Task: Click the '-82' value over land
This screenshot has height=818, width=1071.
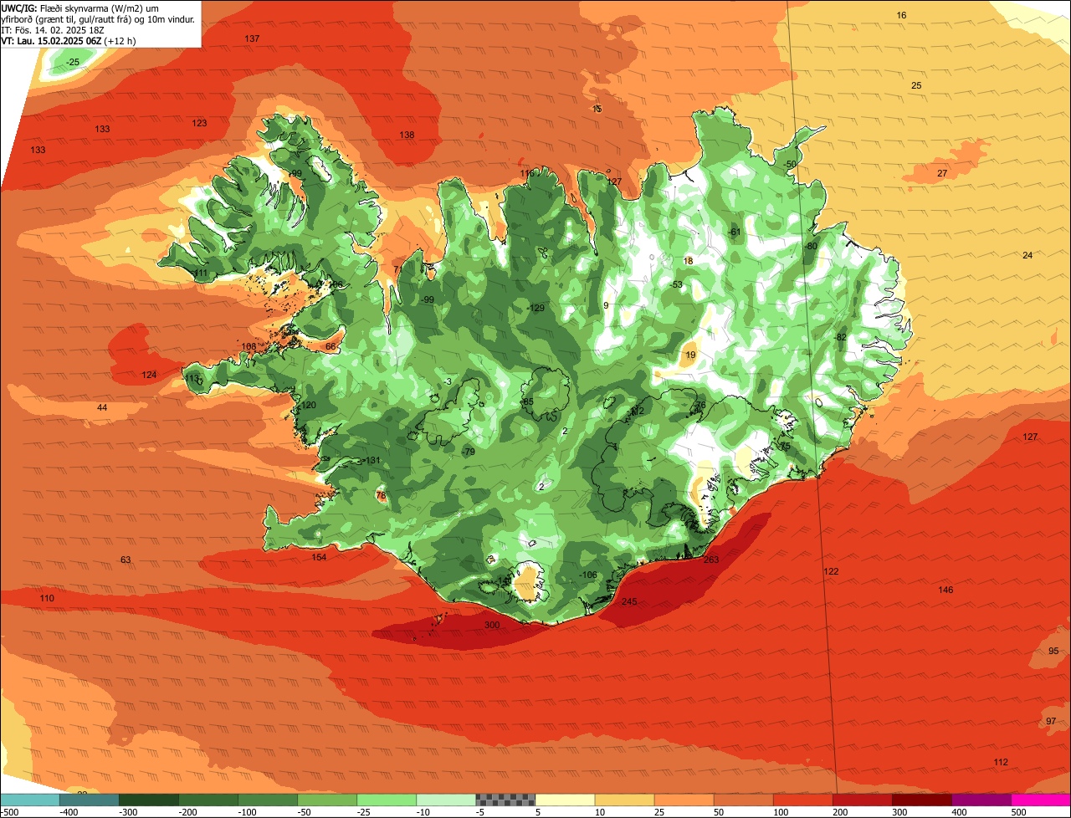Action: pyautogui.click(x=840, y=337)
